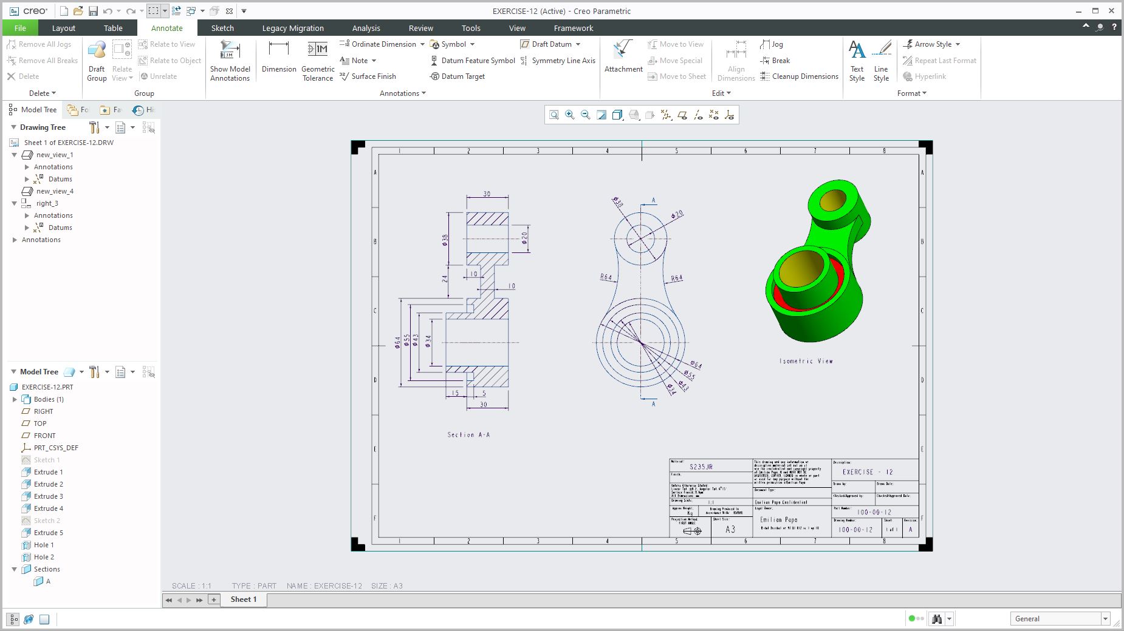Image resolution: width=1124 pixels, height=631 pixels.
Task: Click the Datum Target tool
Action: click(x=457, y=76)
